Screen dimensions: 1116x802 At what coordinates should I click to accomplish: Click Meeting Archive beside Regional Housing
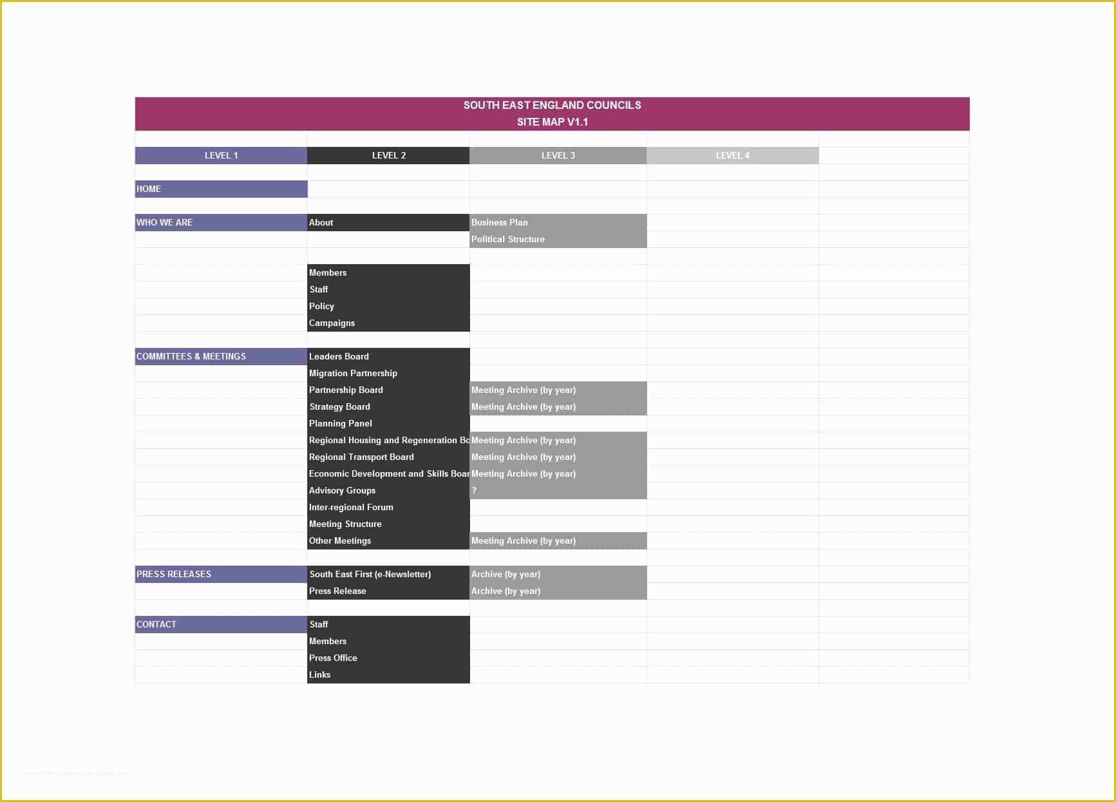coord(558,440)
